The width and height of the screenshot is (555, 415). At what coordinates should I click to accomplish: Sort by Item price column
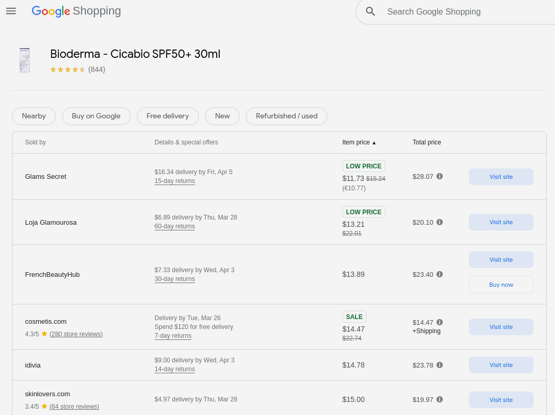click(359, 142)
